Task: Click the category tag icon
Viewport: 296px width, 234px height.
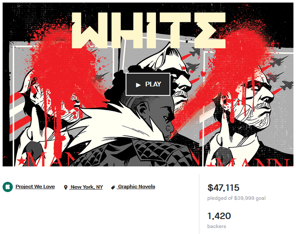Action: (113, 187)
